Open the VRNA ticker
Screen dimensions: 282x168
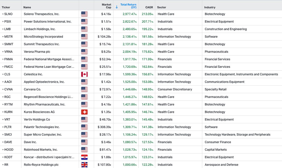[9, 52]
